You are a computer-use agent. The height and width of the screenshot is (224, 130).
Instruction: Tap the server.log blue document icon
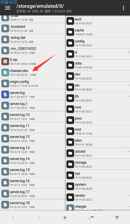pos(5,95)
